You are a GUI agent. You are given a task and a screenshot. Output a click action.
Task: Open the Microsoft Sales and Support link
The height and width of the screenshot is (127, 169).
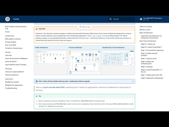pos(62,40)
